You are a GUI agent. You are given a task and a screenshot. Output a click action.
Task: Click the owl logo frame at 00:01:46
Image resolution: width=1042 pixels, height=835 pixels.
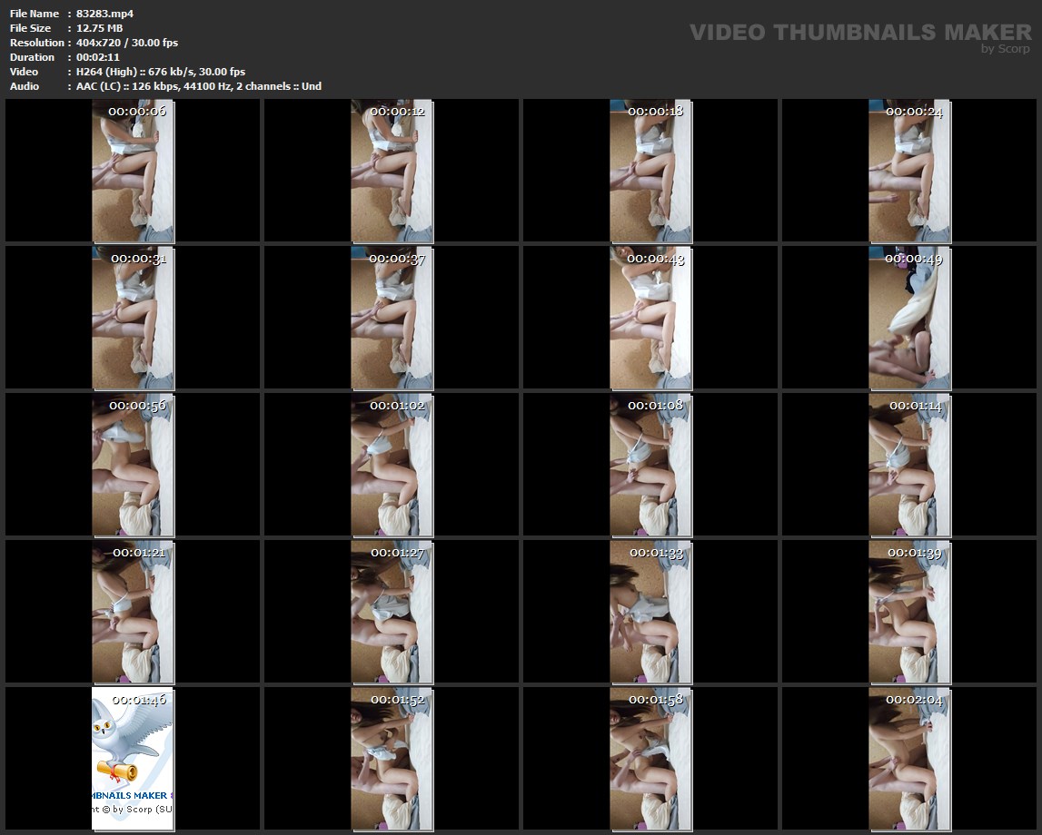[x=133, y=759]
